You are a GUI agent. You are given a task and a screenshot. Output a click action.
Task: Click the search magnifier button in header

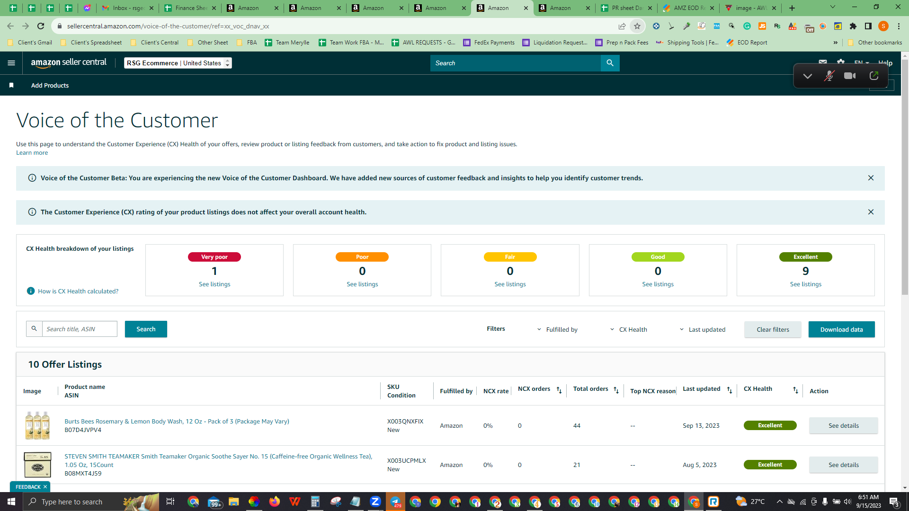pyautogui.click(x=610, y=63)
